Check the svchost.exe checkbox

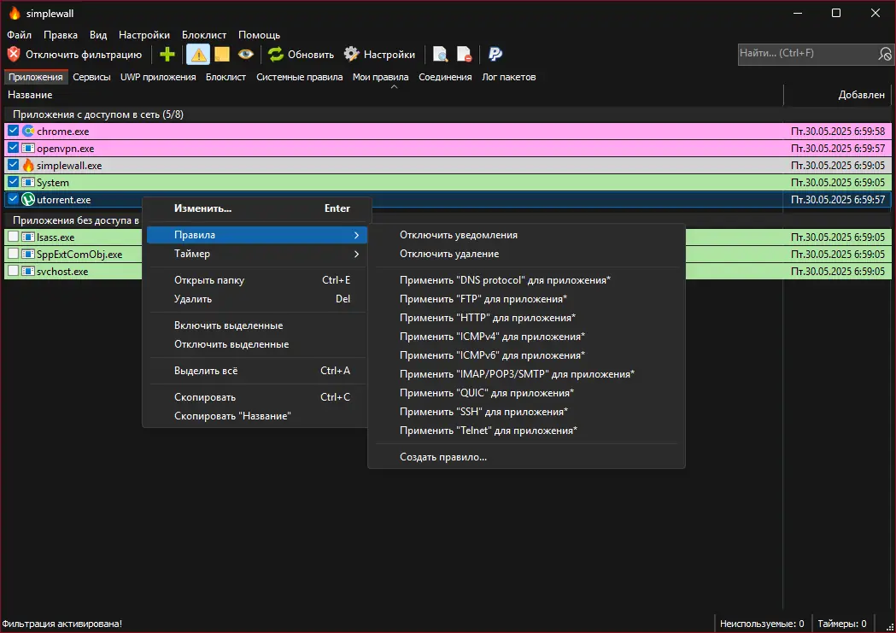[x=13, y=272]
